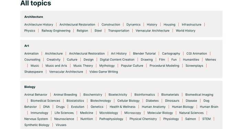241x129 pixels.
Task: Open the Biomedical Imaging topic
Action: [199, 95]
